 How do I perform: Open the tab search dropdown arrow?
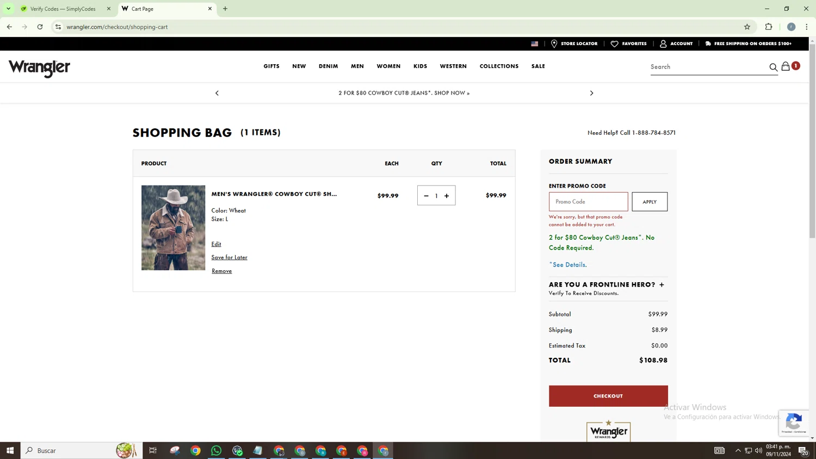pyautogui.click(x=8, y=9)
